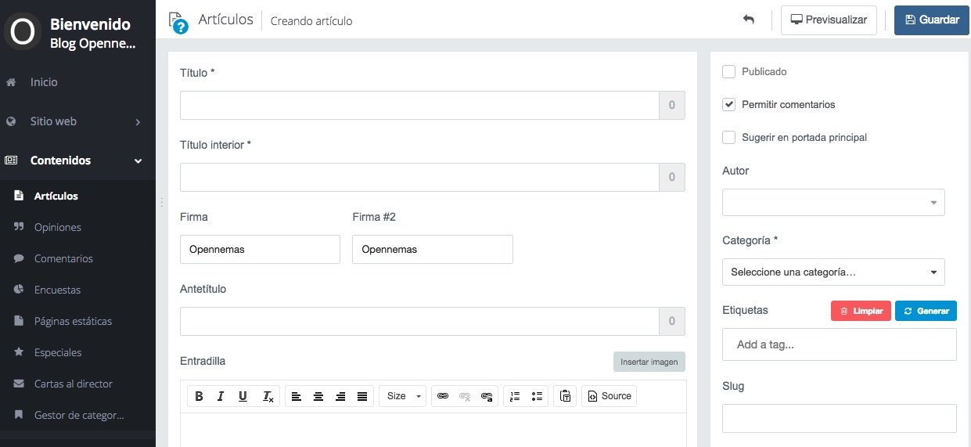
Task: Open Opiniones in the sidebar
Action: (x=58, y=227)
